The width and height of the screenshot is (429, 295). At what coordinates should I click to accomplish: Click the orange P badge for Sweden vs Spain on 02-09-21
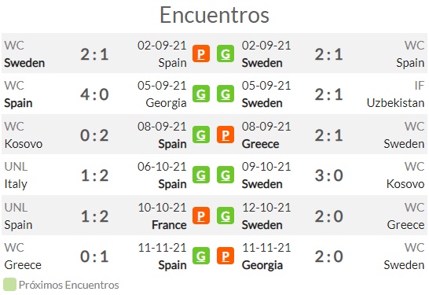point(201,53)
